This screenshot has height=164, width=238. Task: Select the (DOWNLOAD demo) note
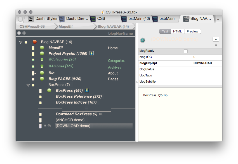click(73, 126)
